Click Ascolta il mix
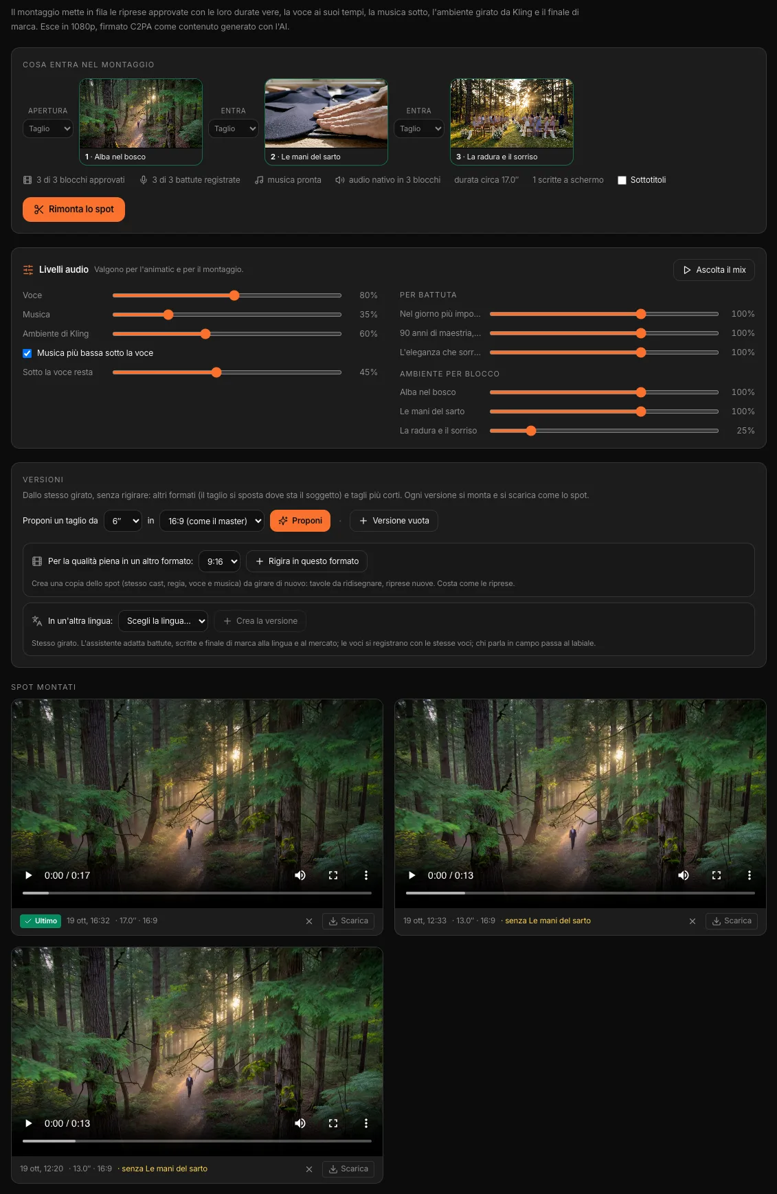Screen dimensions: 777x1194 (714, 270)
